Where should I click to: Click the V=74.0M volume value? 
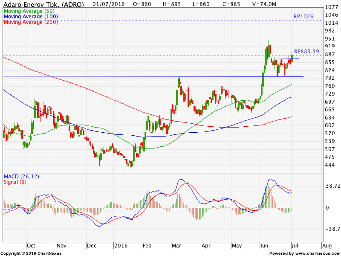coord(265,4)
